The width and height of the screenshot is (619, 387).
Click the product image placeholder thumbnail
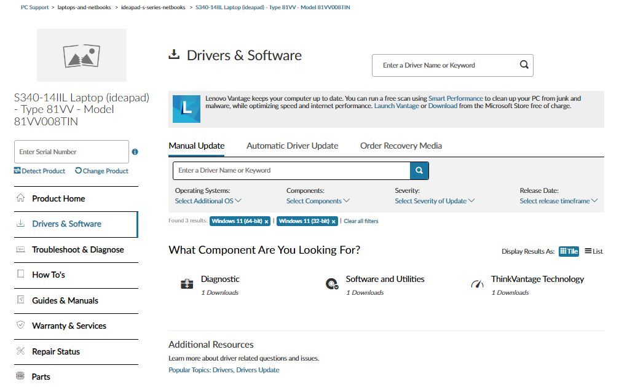pos(82,55)
